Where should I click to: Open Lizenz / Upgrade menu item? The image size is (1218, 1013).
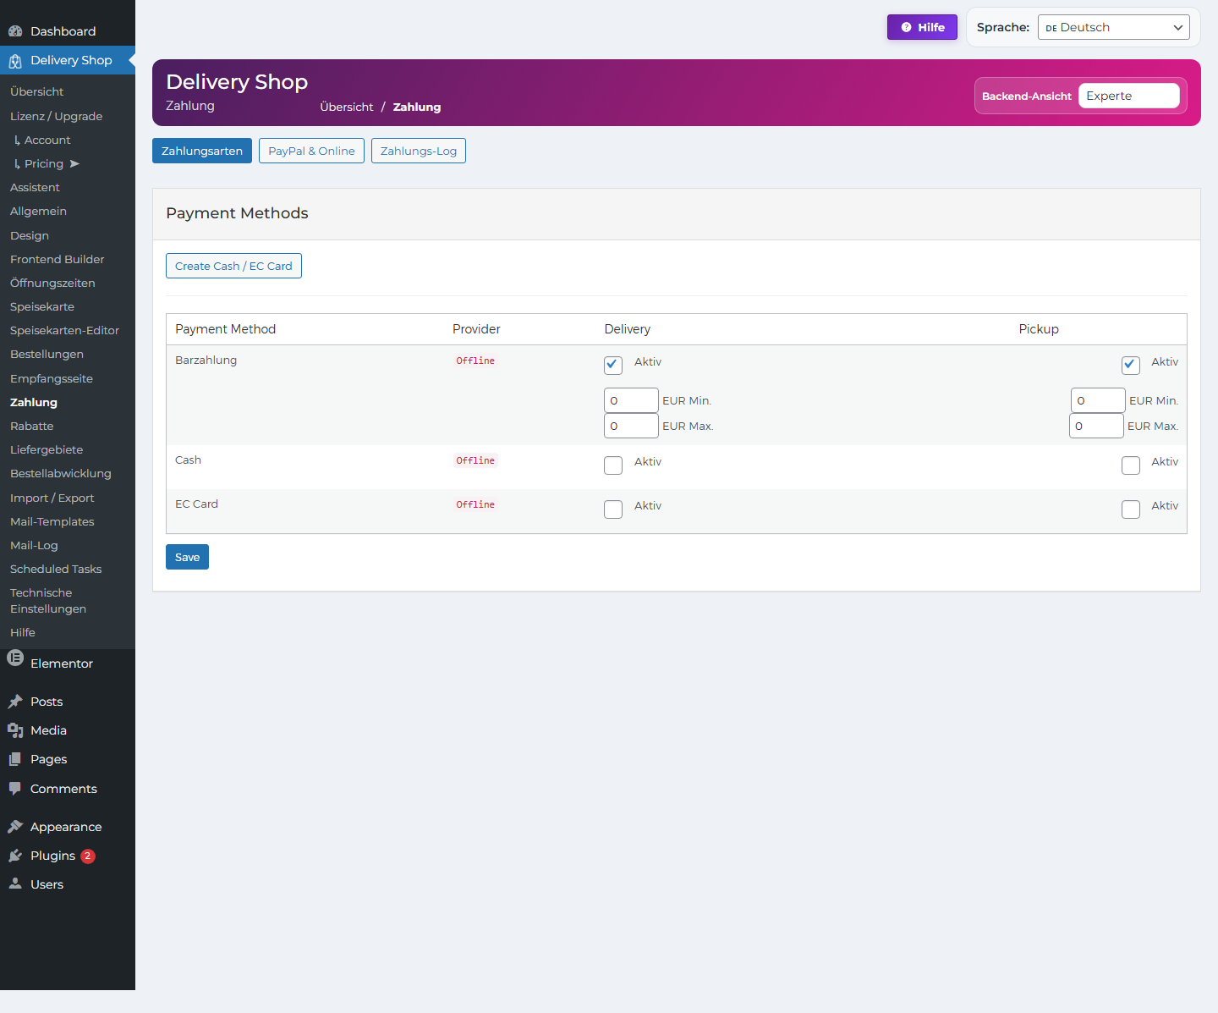coord(57,116)
